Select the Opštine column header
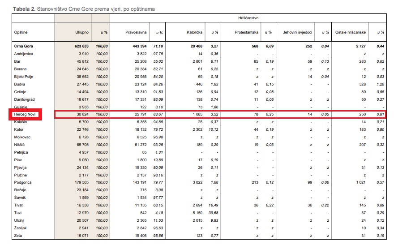Viewport: 398px width, 245px height. tap(21, 33)
